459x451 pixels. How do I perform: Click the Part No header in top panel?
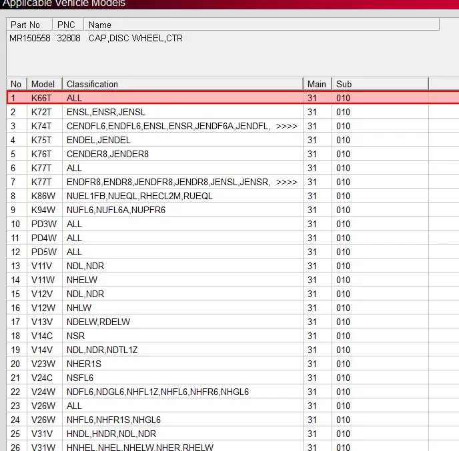click(29, 25)
